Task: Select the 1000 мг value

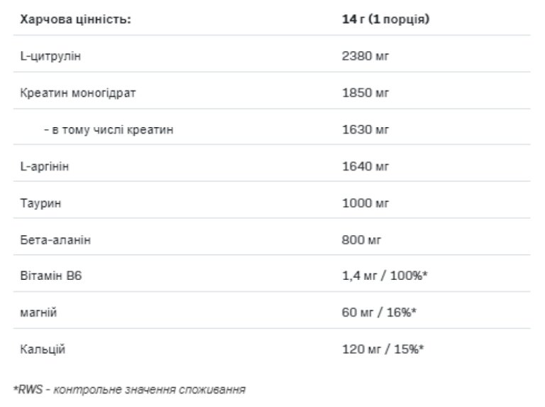Action: (365, 203)
